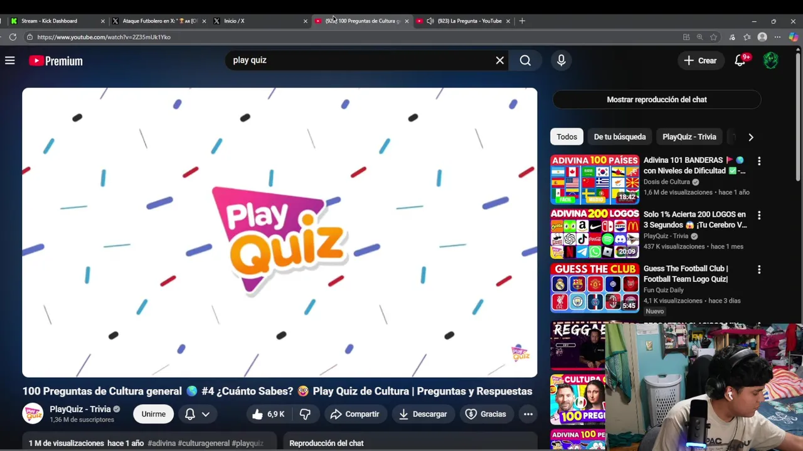Open the browser media control icon
Viewport: 803px width, 451px height.
(731, 37)
